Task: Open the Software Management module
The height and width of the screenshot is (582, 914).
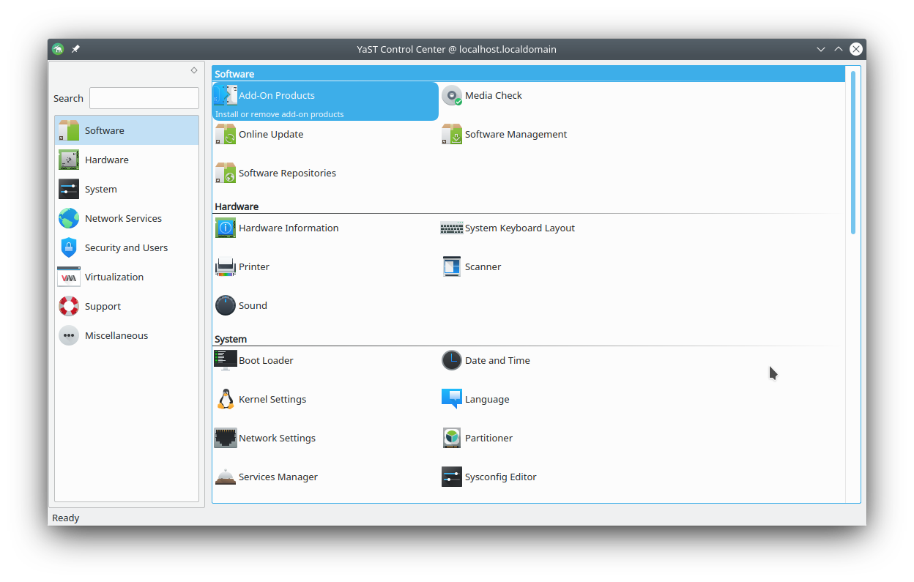Action: click(x=516, y=135)
